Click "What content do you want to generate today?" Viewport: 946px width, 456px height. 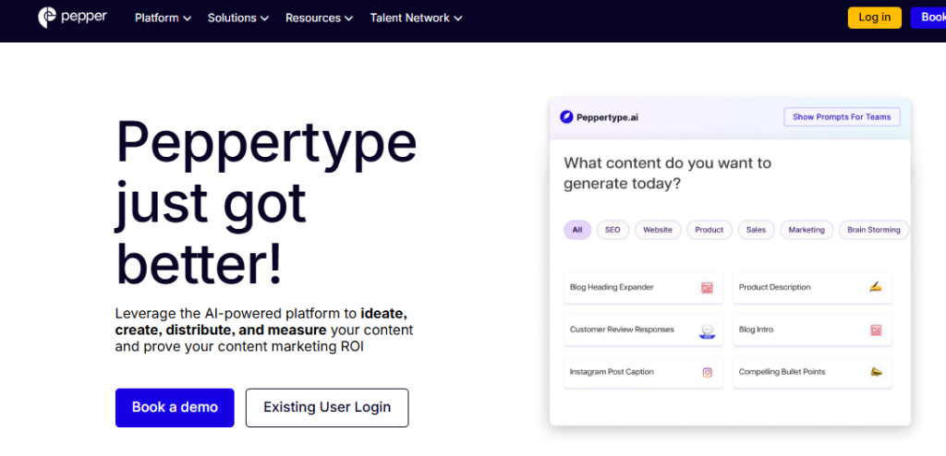pyautogui.click(x=667, y=174)
